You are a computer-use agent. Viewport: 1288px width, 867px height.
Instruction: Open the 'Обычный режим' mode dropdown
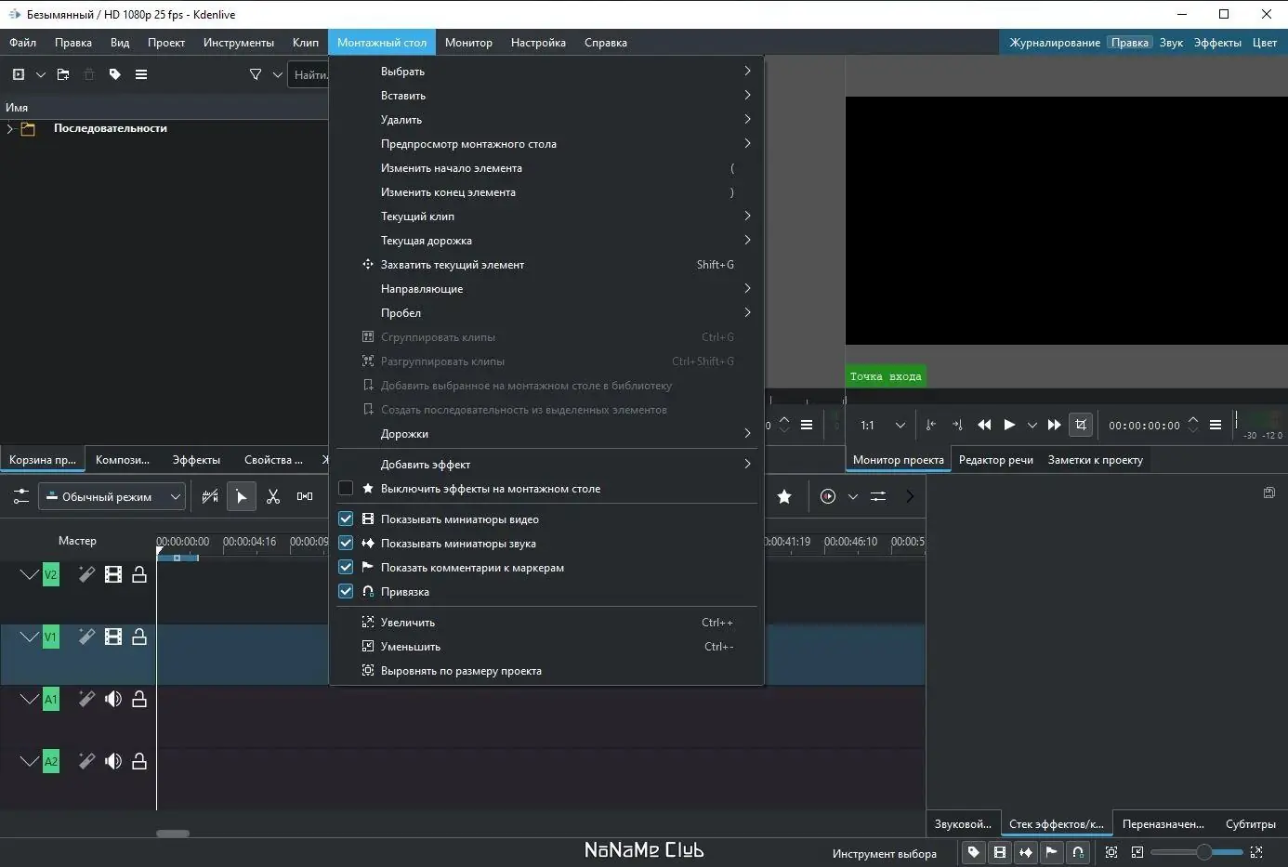coord(112,497)
